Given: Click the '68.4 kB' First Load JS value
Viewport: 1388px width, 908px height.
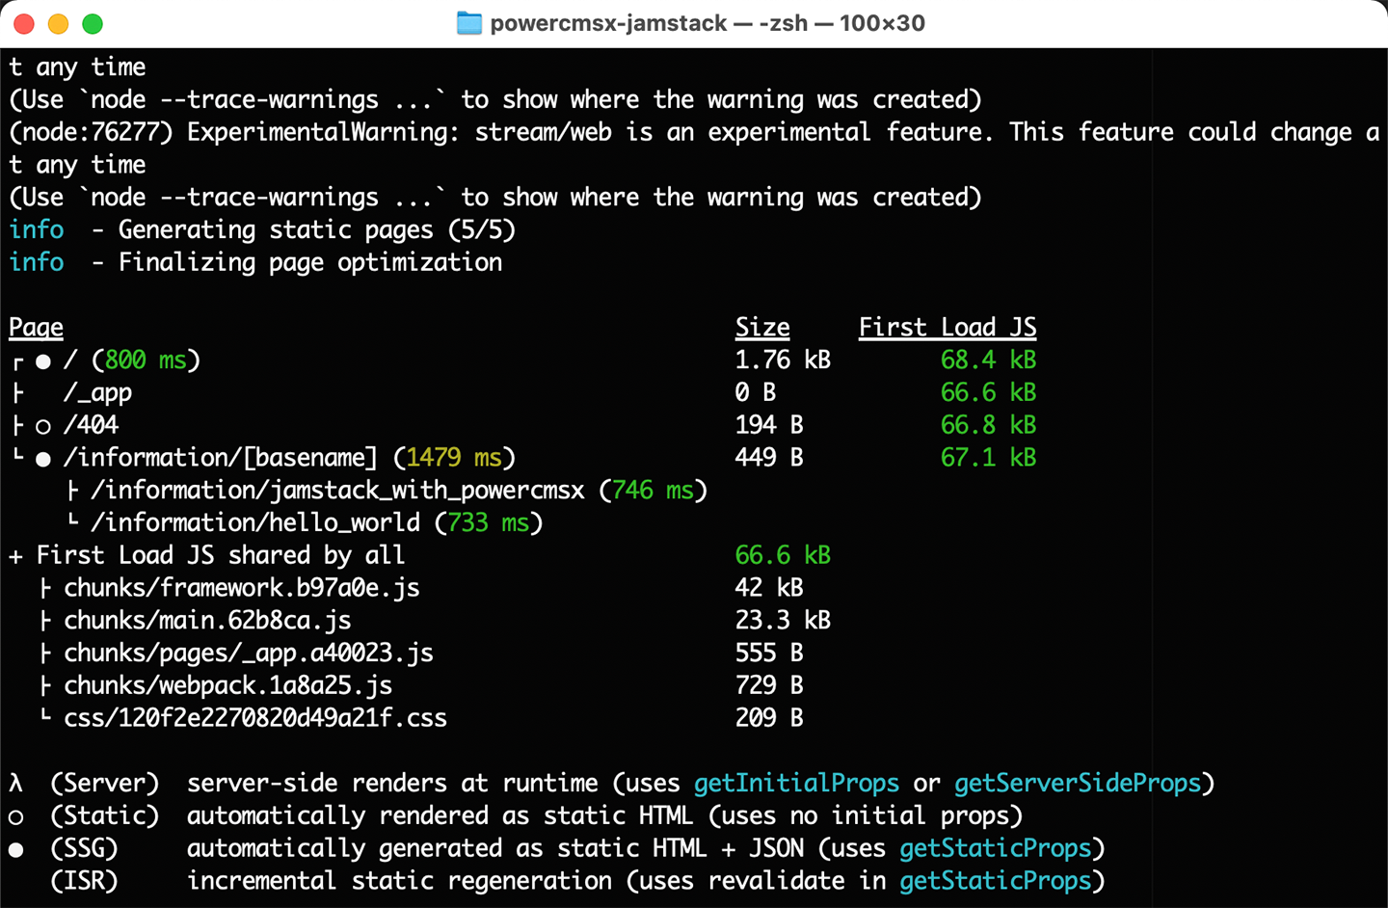Looking at the screenshot, I should 989,361.
